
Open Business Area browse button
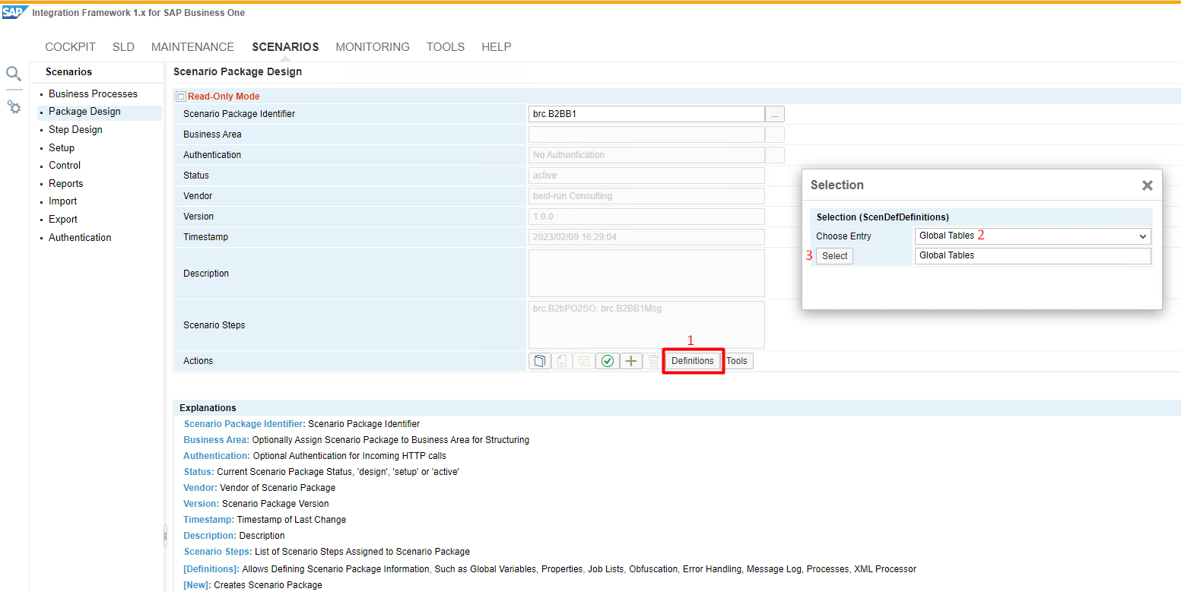(775, 135)
